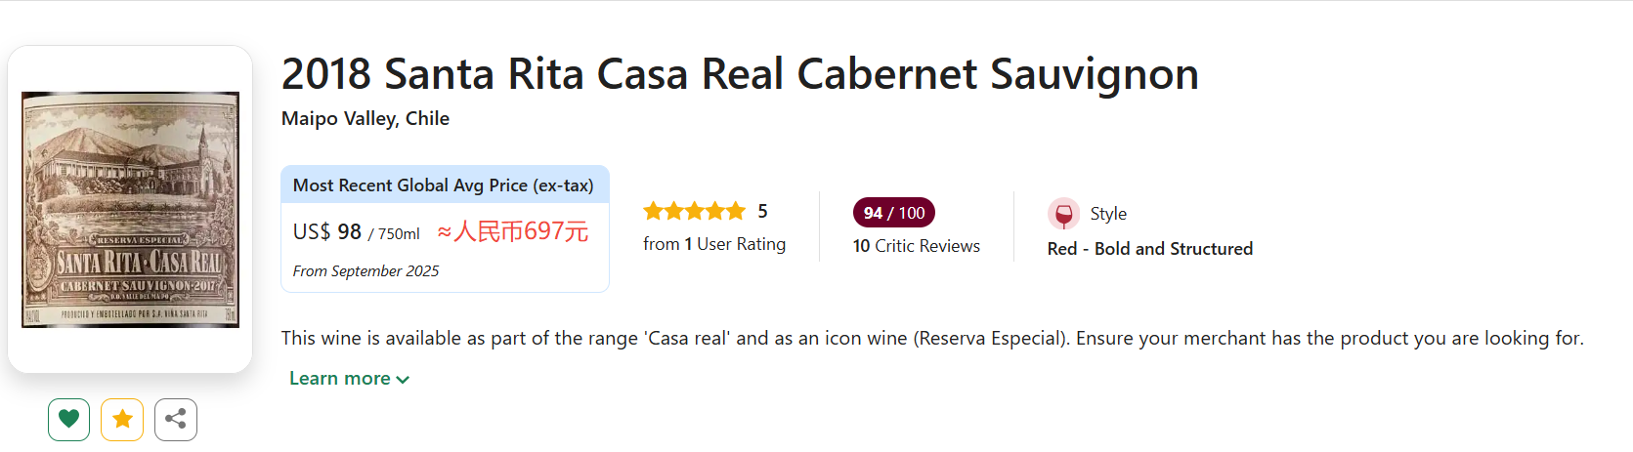Open the 10 Critic Reviews link
1633x452 pixels.
click(x=916, y=246)
